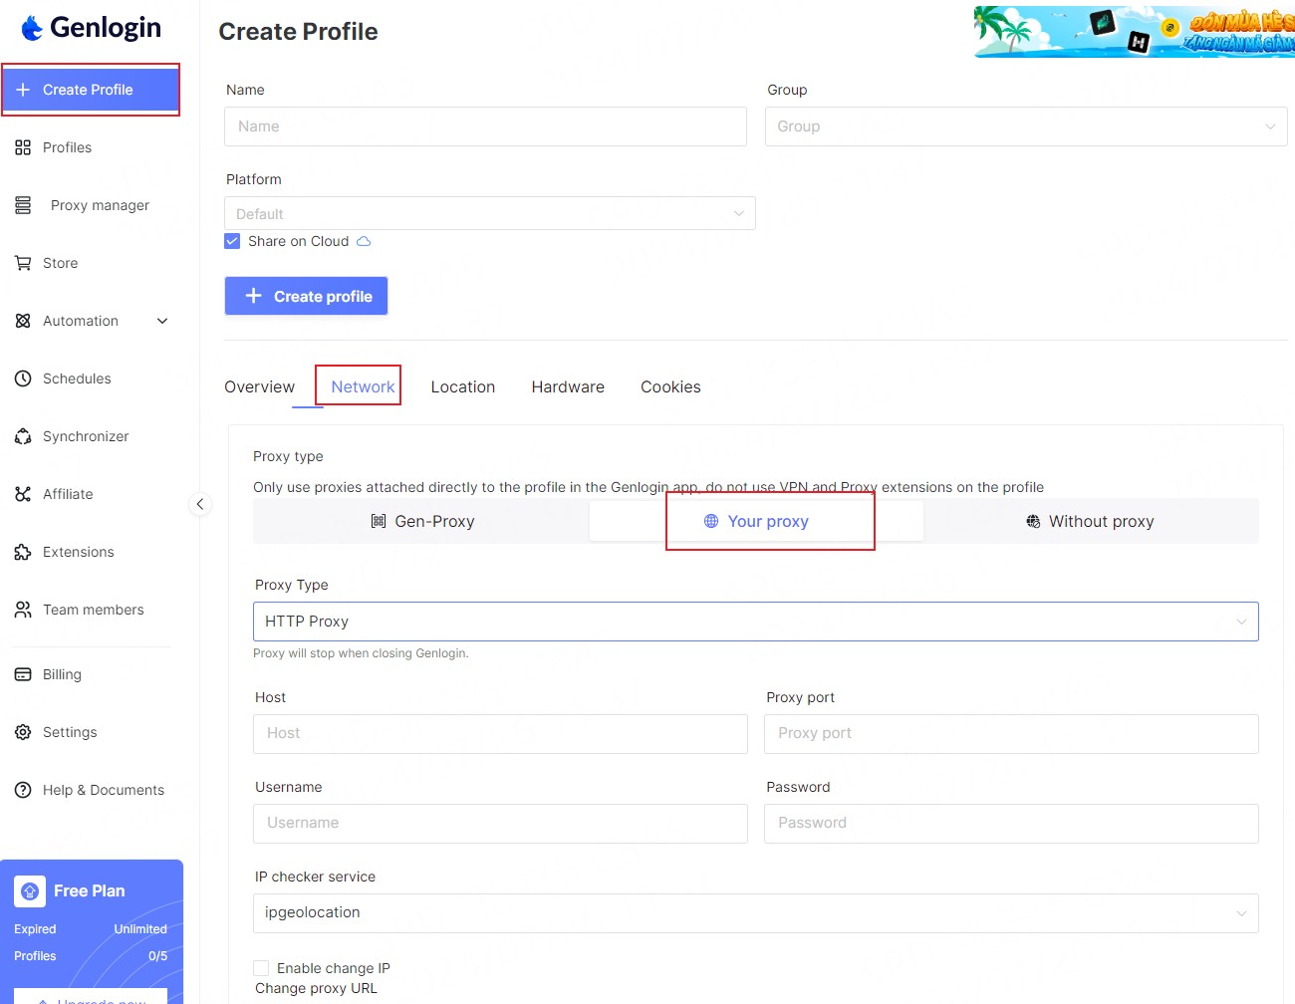Choose the Gen-Proxy option
1295x1004 pixels.
tap(422, 521)
